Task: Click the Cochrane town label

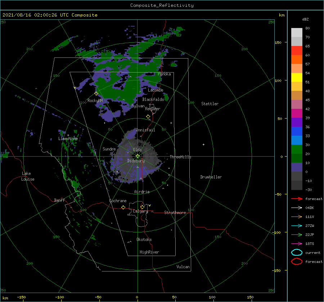Action: [118, 201]
